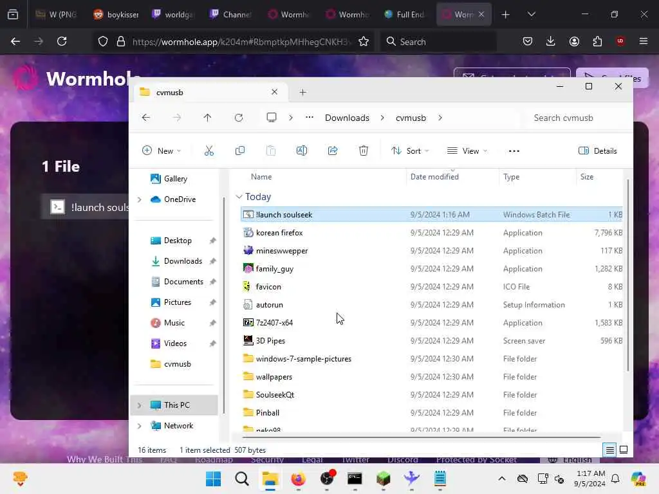This screenshot has width=659, height=494.
Task: Select the SoulseekQt folder
Action: point(431,395)
